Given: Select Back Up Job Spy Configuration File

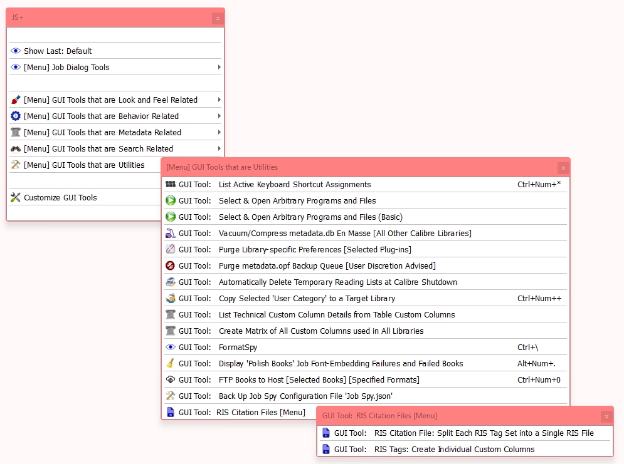Looking at the screenshot, I should [366, 396].
